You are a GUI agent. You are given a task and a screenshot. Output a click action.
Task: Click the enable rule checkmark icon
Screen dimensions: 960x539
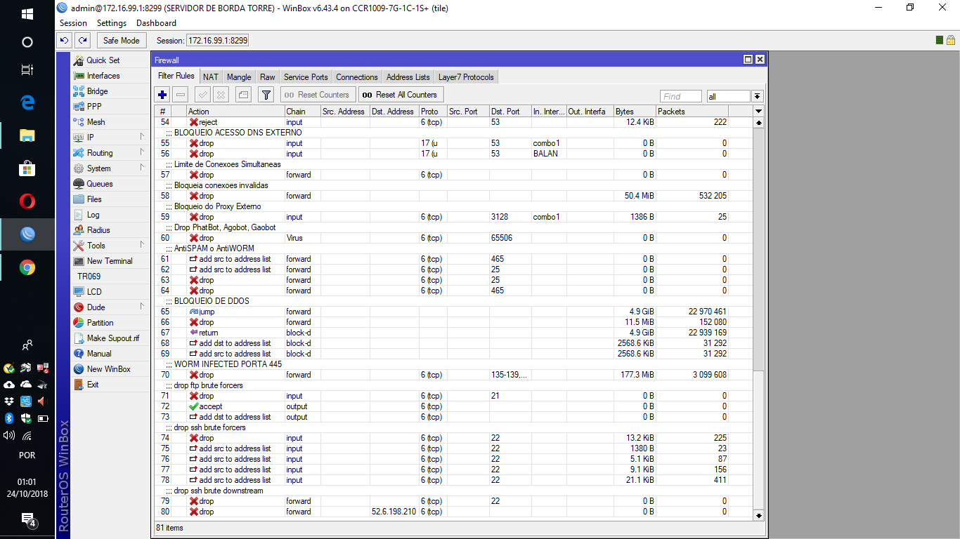202,95
